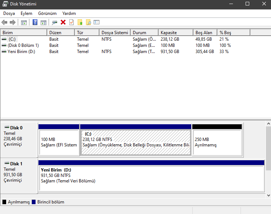Sort by the Birim column header

pos(24,33)
